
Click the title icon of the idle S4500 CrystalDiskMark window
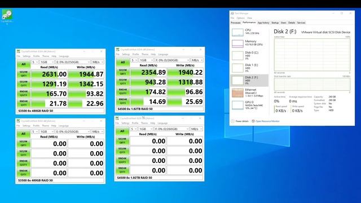[x=117, y=118]
